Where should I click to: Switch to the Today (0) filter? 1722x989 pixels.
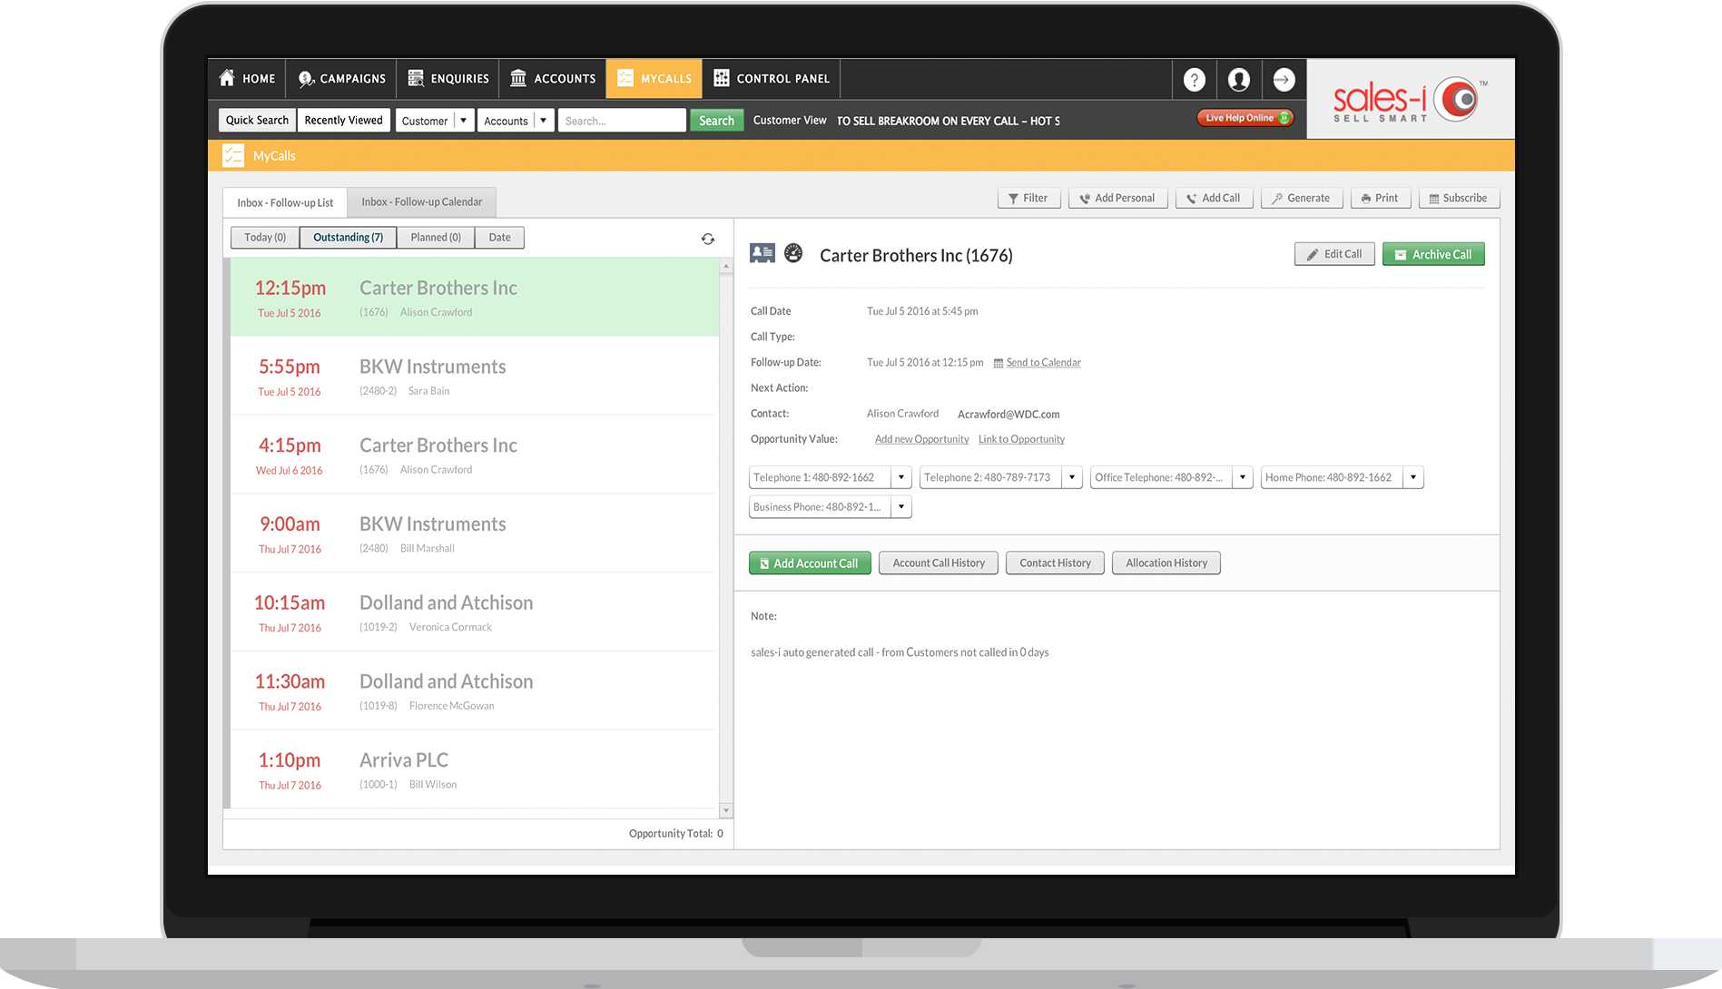coord(264,237)
